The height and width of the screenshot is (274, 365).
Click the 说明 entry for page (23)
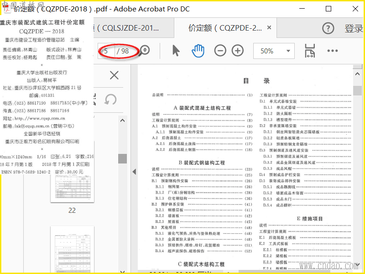pyautogui.click(x=202, y=169)
